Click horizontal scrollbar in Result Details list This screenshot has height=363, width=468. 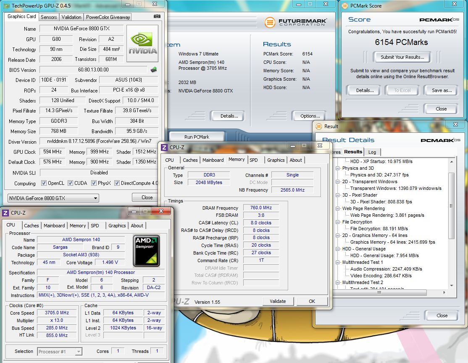tap(379, 292)
